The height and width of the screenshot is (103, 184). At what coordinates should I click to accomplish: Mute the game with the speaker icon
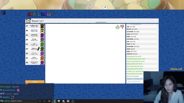pos(3,13)
